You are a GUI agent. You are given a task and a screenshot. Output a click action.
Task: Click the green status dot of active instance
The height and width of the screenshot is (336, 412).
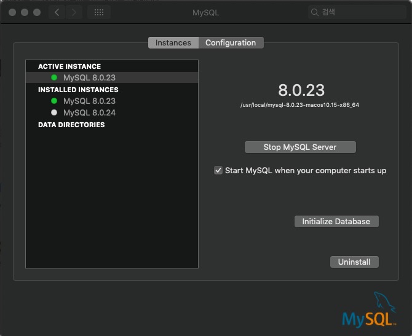[54, 77]
